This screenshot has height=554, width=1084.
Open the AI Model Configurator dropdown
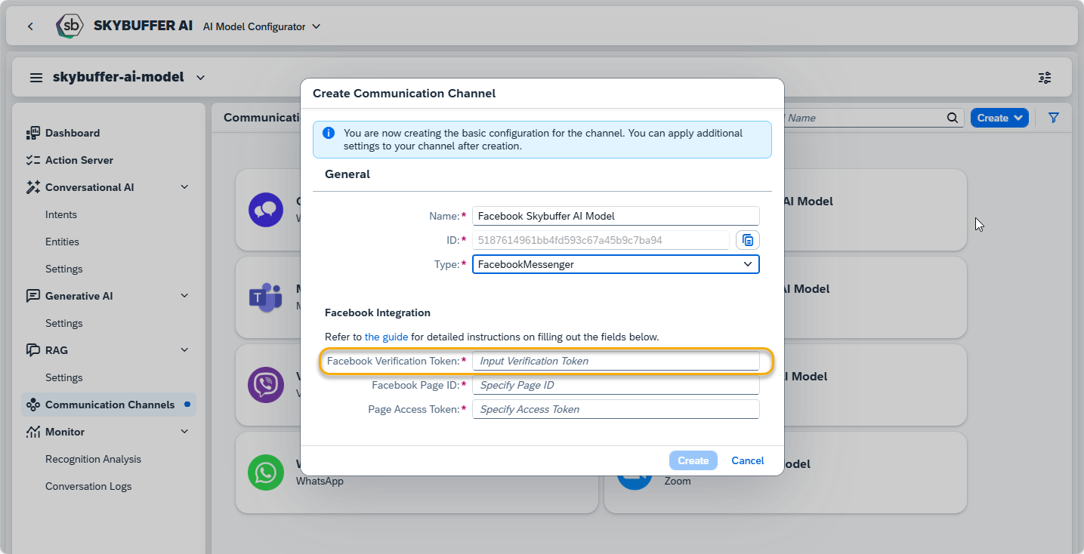click(x=261, y=26)
